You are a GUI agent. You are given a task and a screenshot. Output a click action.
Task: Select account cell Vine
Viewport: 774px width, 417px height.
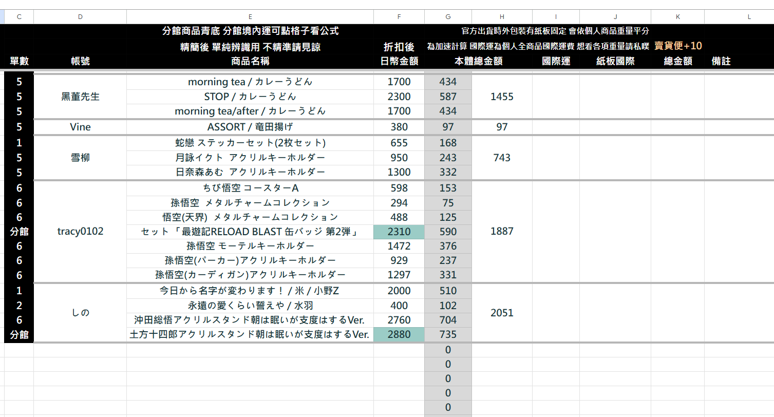point(80,127)
